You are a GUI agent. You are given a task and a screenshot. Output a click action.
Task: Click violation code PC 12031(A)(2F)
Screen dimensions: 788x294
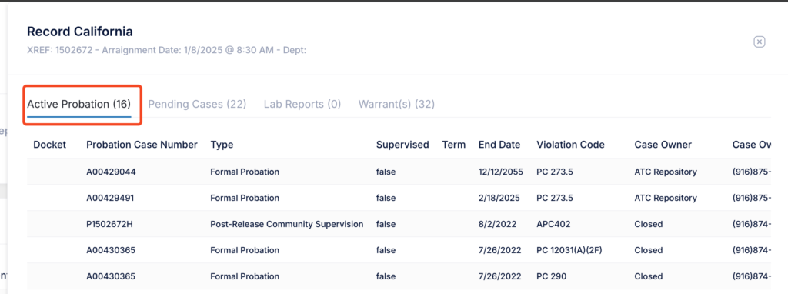tap(569, 250)
